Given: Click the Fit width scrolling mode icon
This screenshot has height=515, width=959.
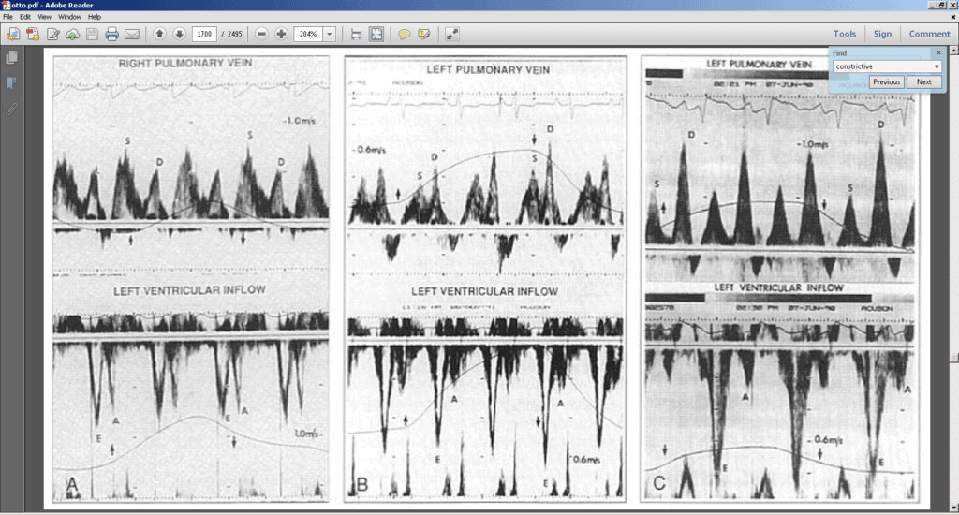Looking at the screenshot, I should tap(357, 35).
